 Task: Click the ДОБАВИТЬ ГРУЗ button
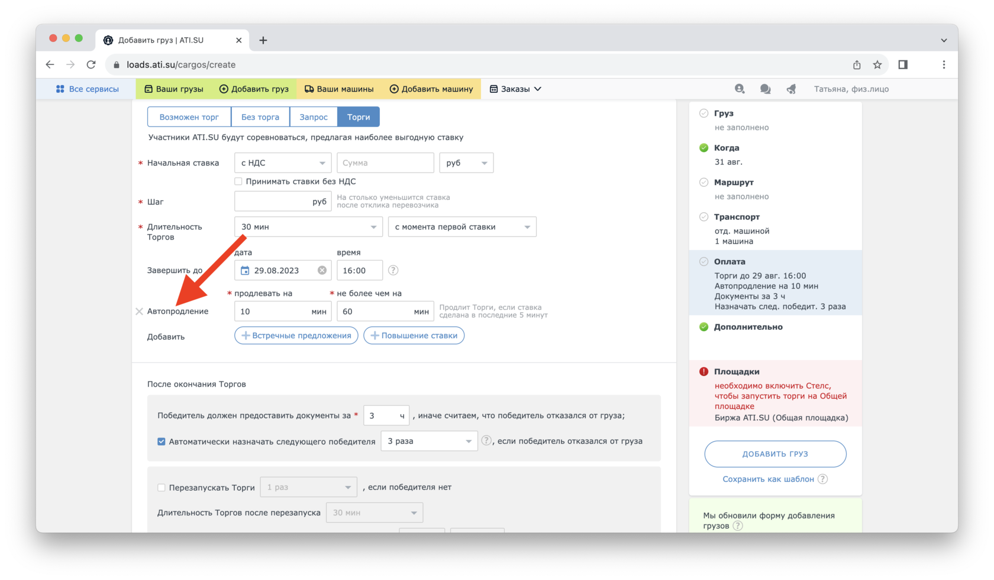(775, 454)
